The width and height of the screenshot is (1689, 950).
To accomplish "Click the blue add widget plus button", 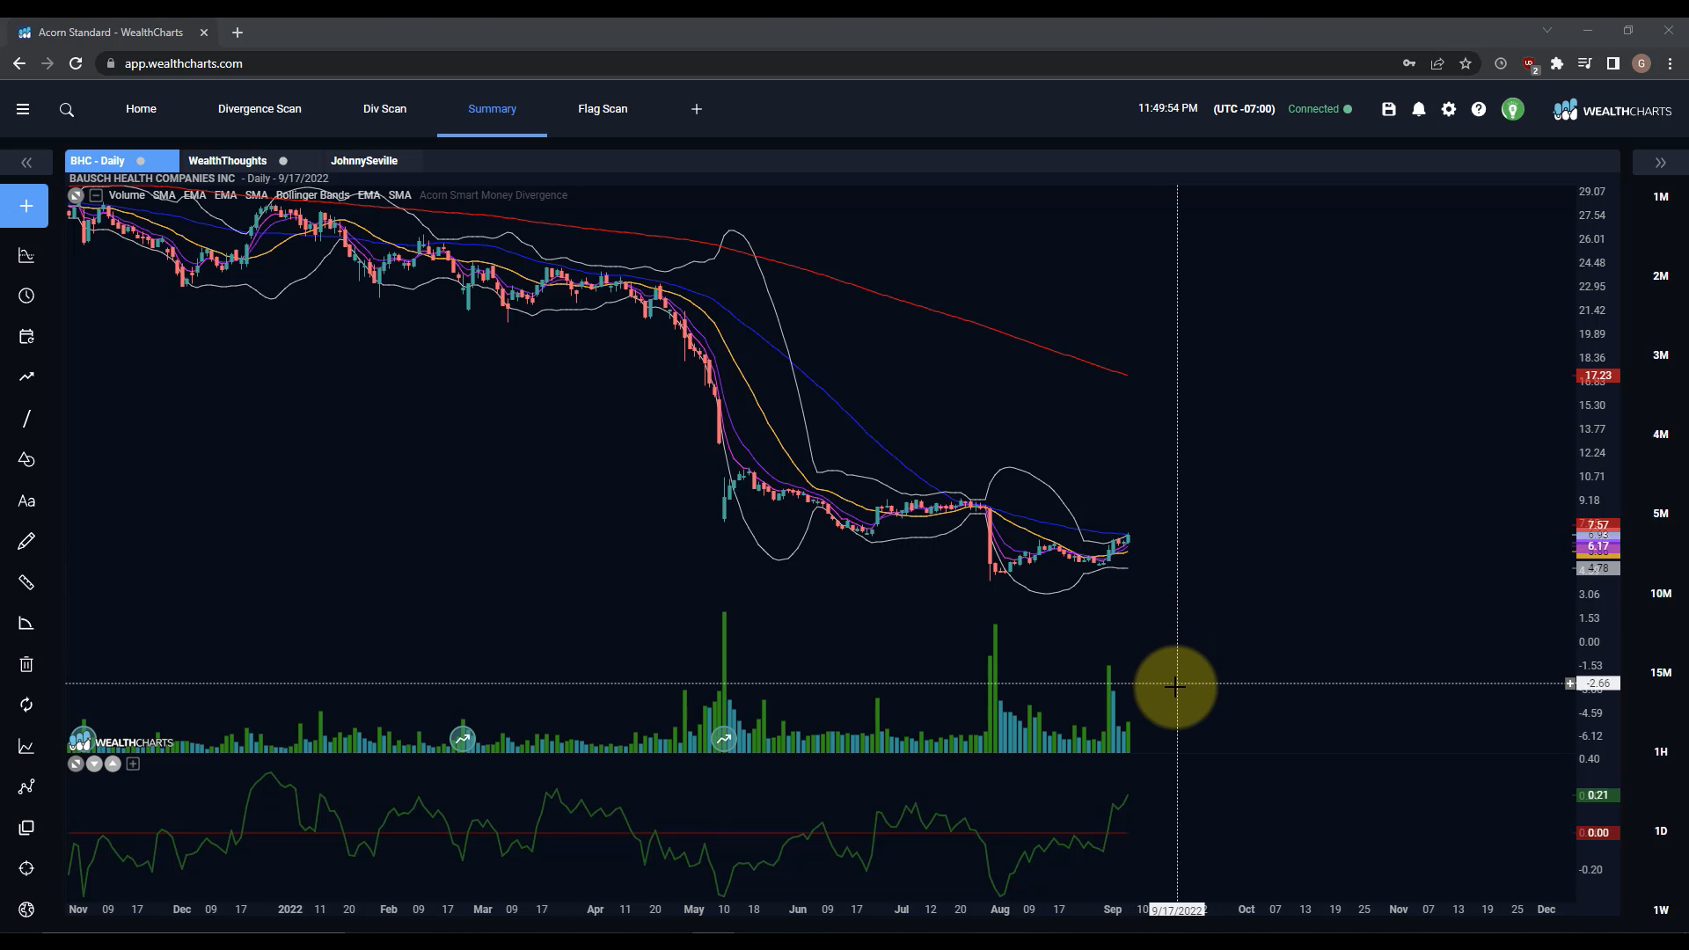I will click(26, 206).
